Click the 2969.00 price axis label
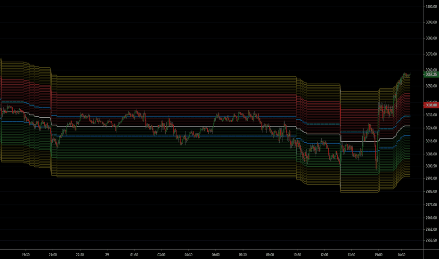 (x=431, y=218)
